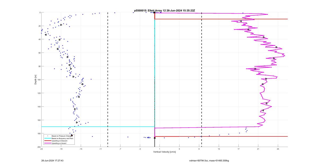Image resolution: width=318 pixels, height=165 pixels.
Task: Click x-axis tick label '21'
Action: tap(258, 149)
